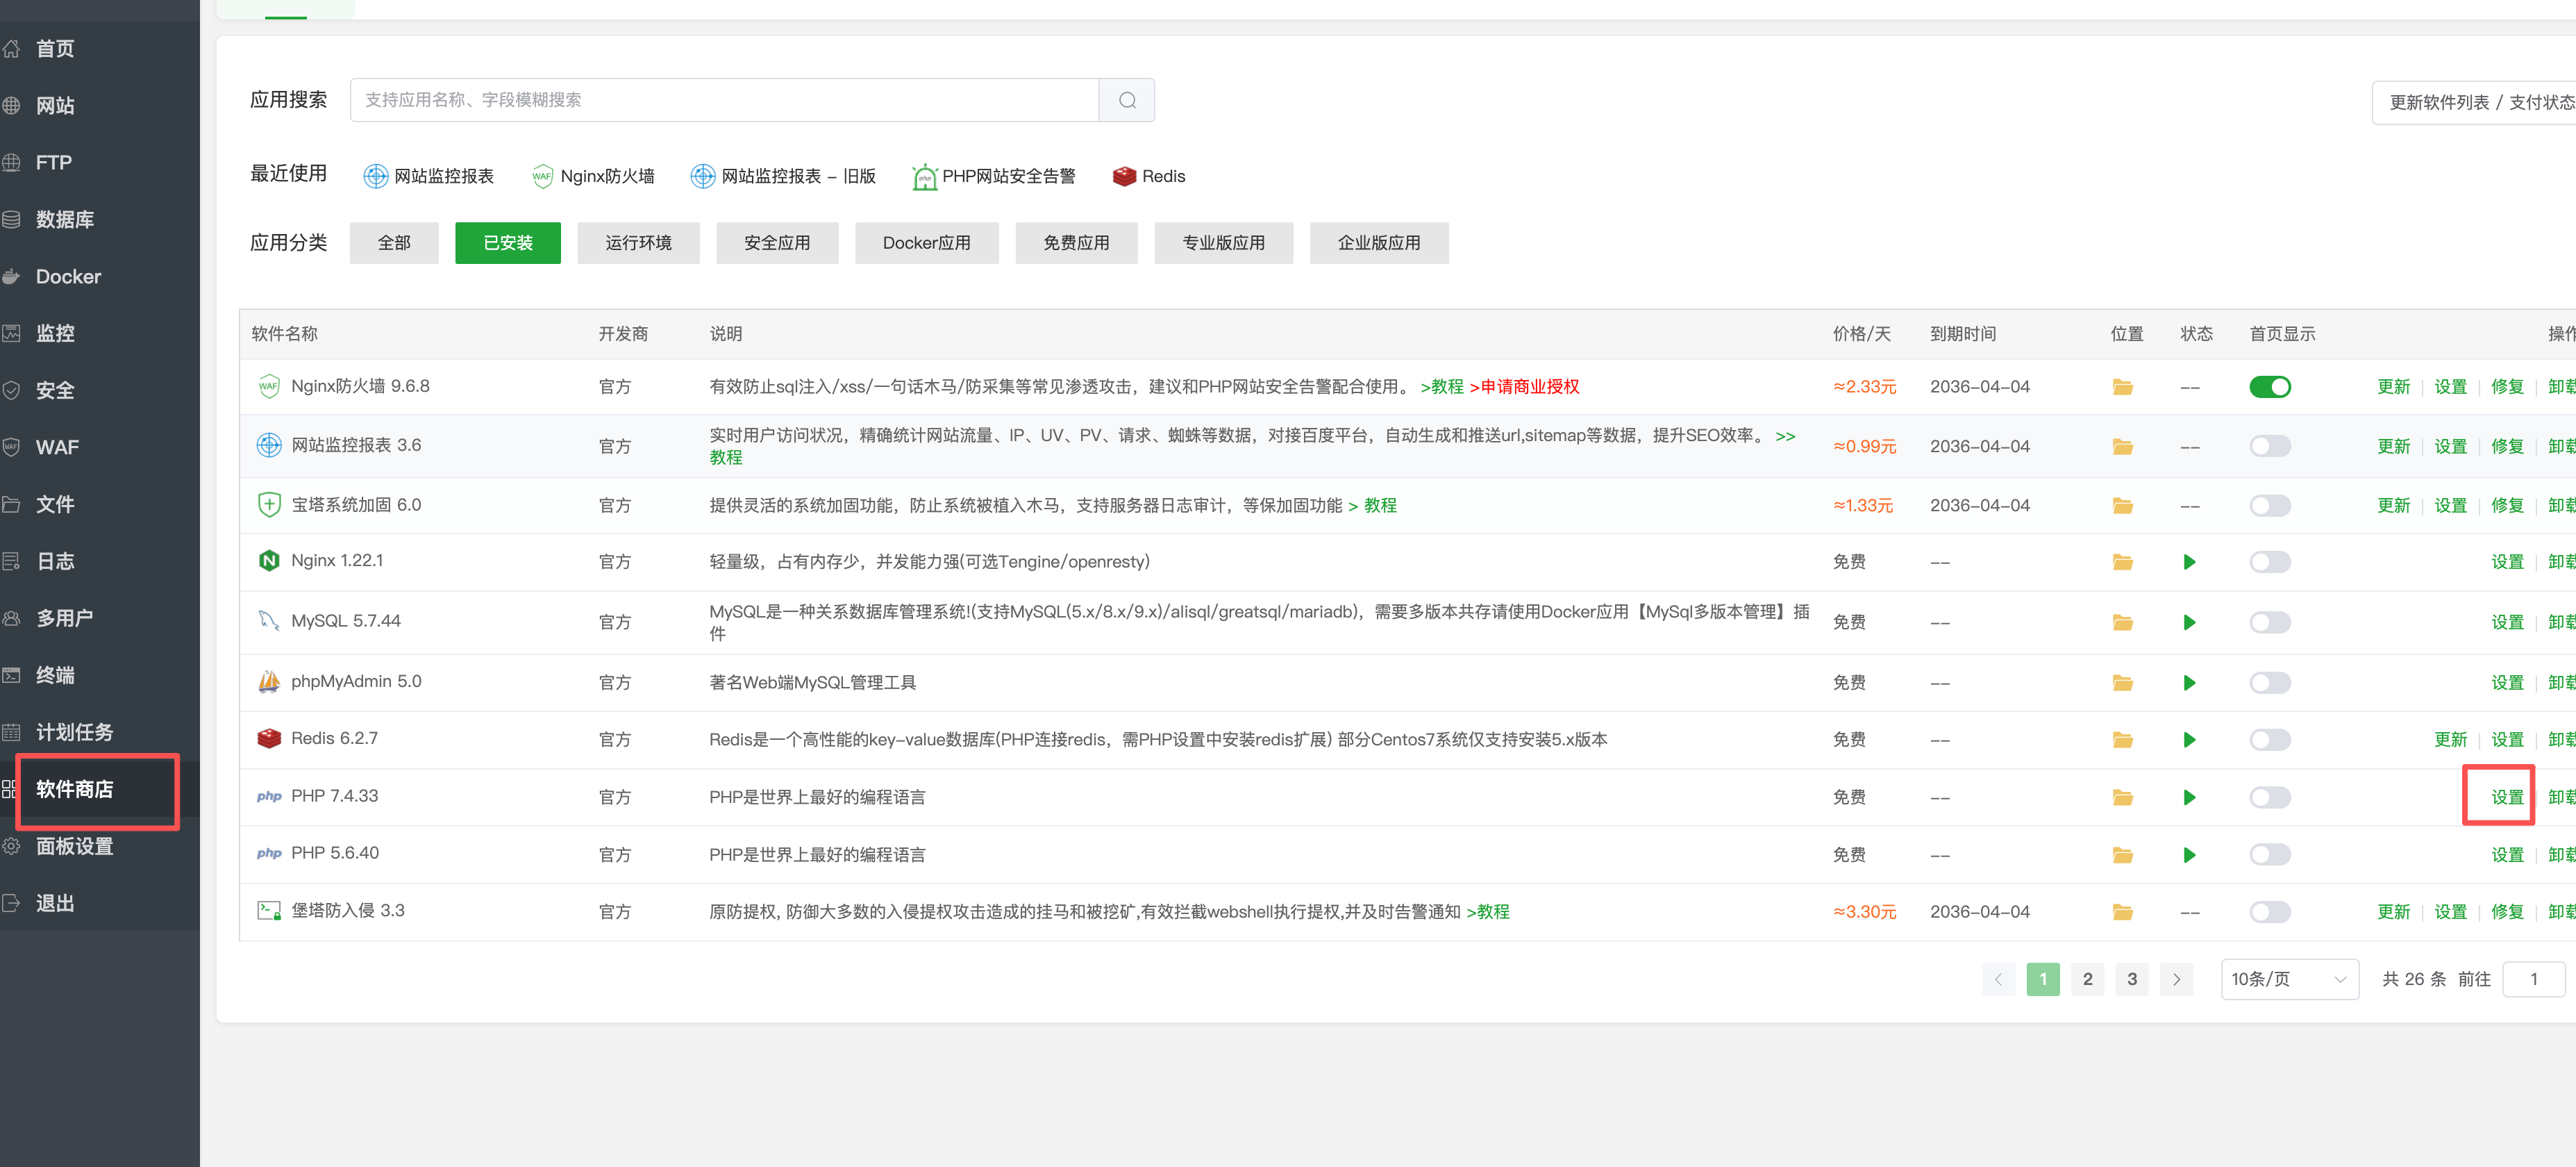Enable homepage display for 堡塔防入侵 3.3
This screenshot has height=1167, width=2576.
coord(2269,912)
